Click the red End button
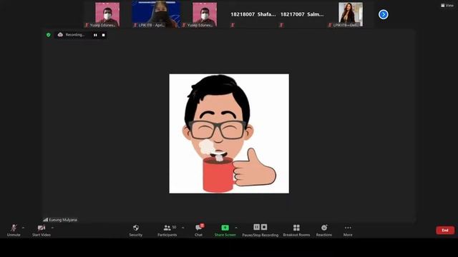Viewport: 458px width, 257px height. (445, 230)
